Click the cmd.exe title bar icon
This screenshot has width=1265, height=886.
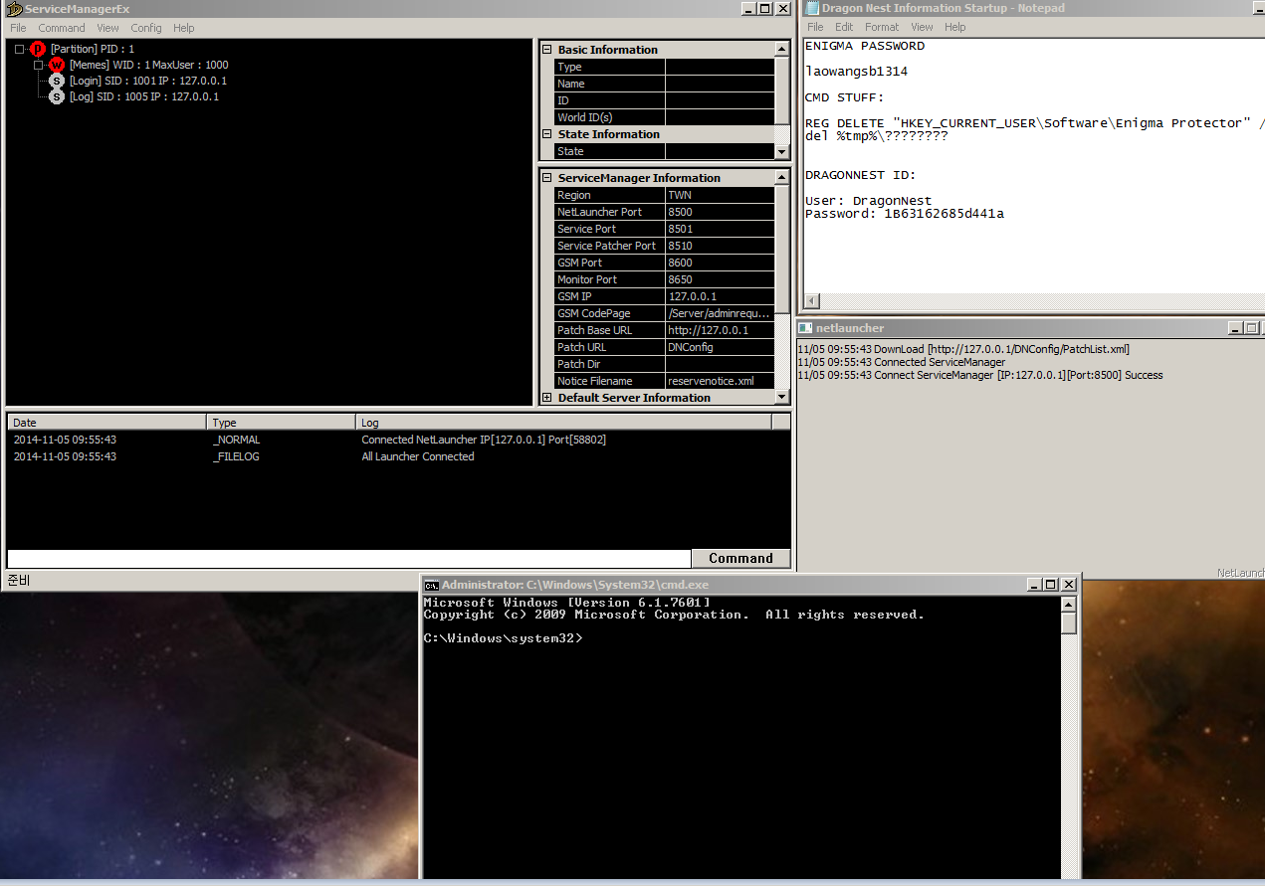432,585
